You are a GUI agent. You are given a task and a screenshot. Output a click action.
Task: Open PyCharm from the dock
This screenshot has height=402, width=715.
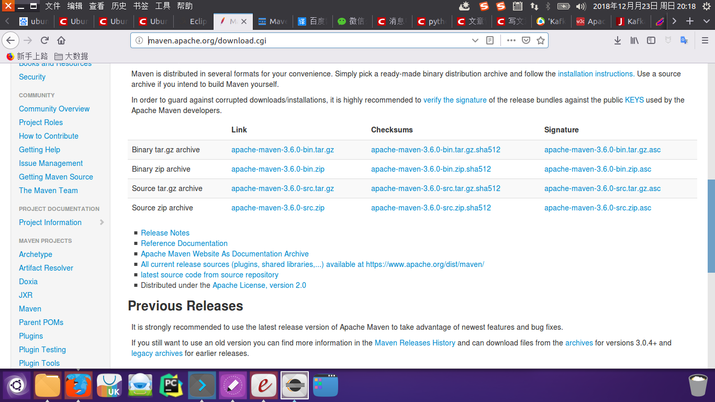click(171, 386)
